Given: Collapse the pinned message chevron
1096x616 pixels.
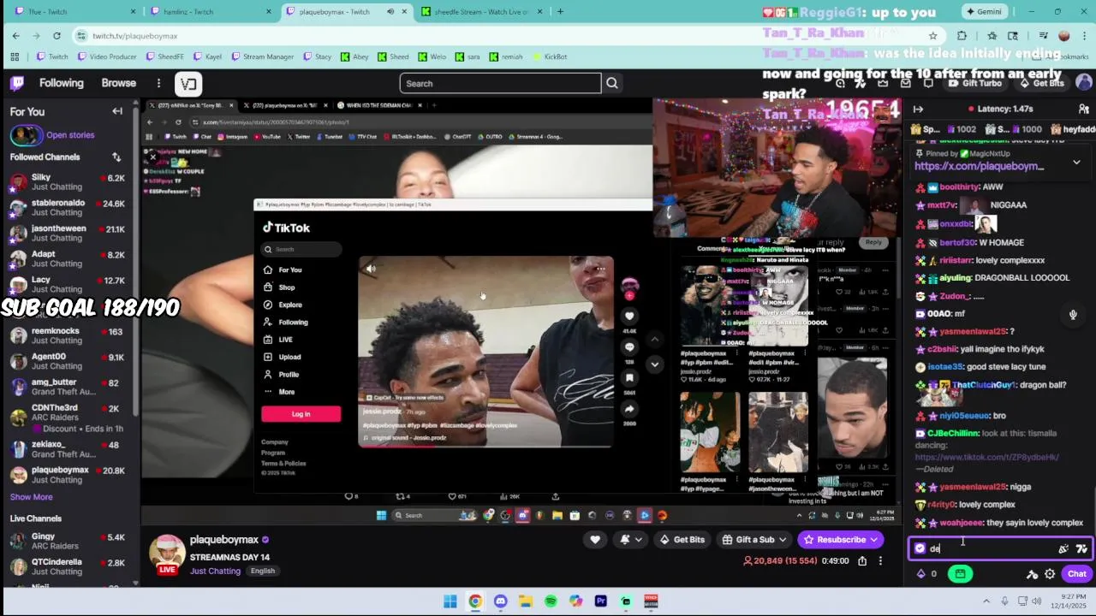Looking at the screenshot, I should pos(1076,162).
